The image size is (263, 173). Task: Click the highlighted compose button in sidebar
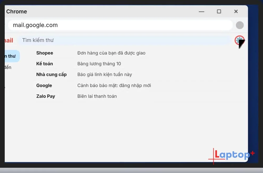(x=12, y=56)
